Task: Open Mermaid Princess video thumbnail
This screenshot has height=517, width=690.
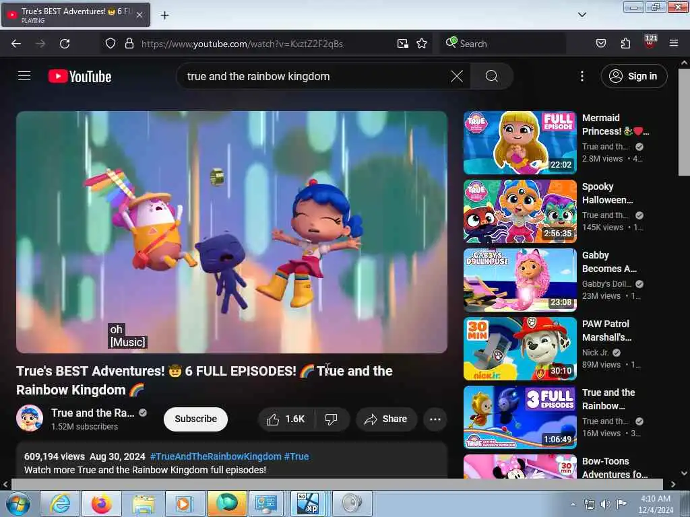Action: pos(520,143)
